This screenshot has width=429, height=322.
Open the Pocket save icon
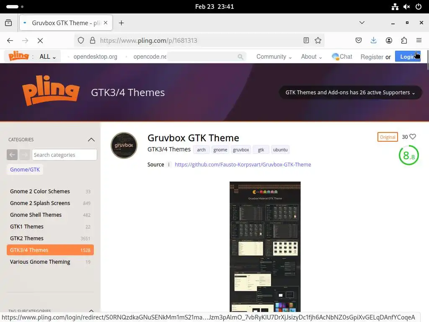pos(359,41)
